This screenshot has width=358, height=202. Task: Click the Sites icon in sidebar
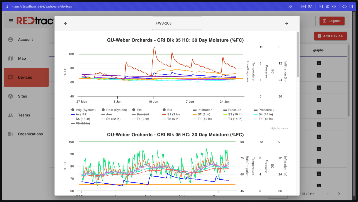click(x=10, y=96)
